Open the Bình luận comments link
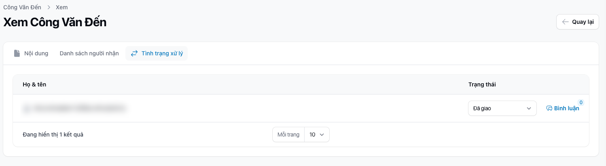Screen dimensions: 606x166 coord(566,108)
